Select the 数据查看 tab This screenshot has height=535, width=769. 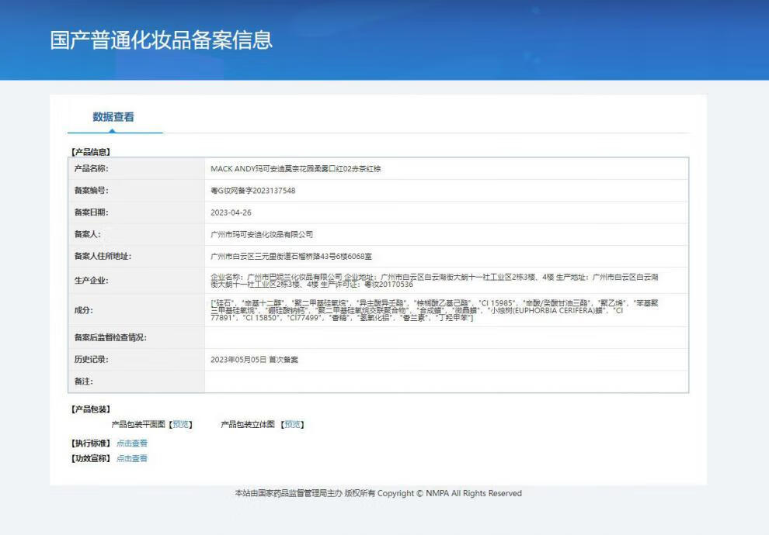(113, 117)
